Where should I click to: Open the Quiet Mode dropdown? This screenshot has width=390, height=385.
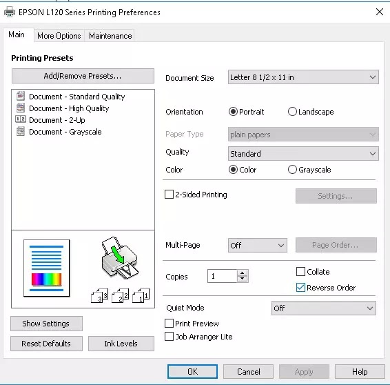point(324,308)
